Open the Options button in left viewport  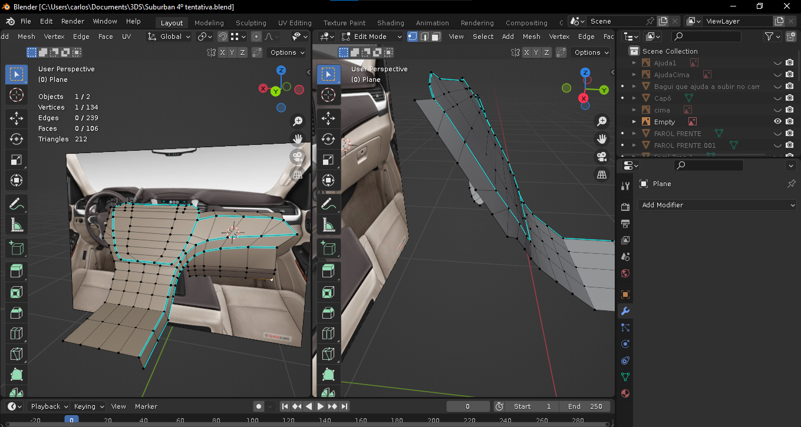click(287, 52)
